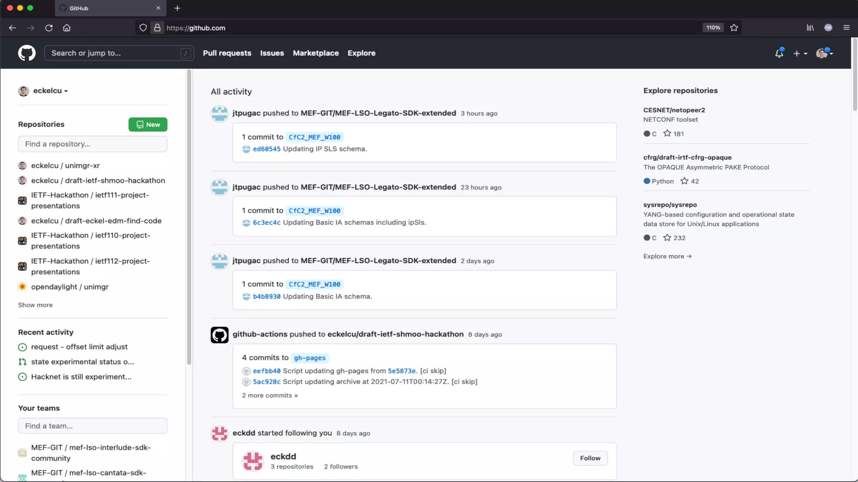Show more repositories in sidebar

[x=35, y=305]
